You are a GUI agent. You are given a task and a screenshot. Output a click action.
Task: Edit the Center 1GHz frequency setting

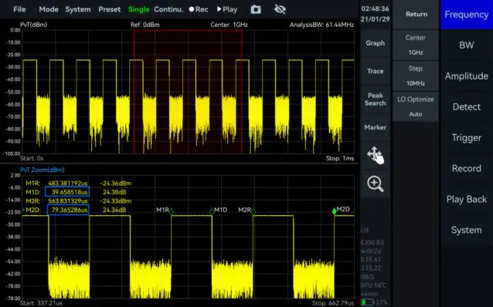tap(415, 45)
